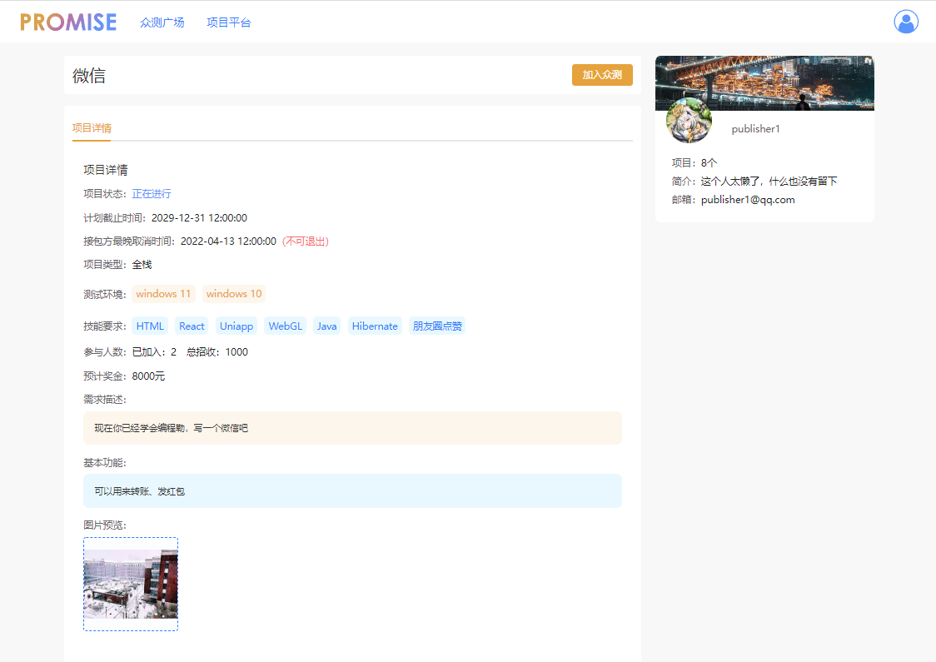Click the 8000元 reward value

tap(148, 376)
